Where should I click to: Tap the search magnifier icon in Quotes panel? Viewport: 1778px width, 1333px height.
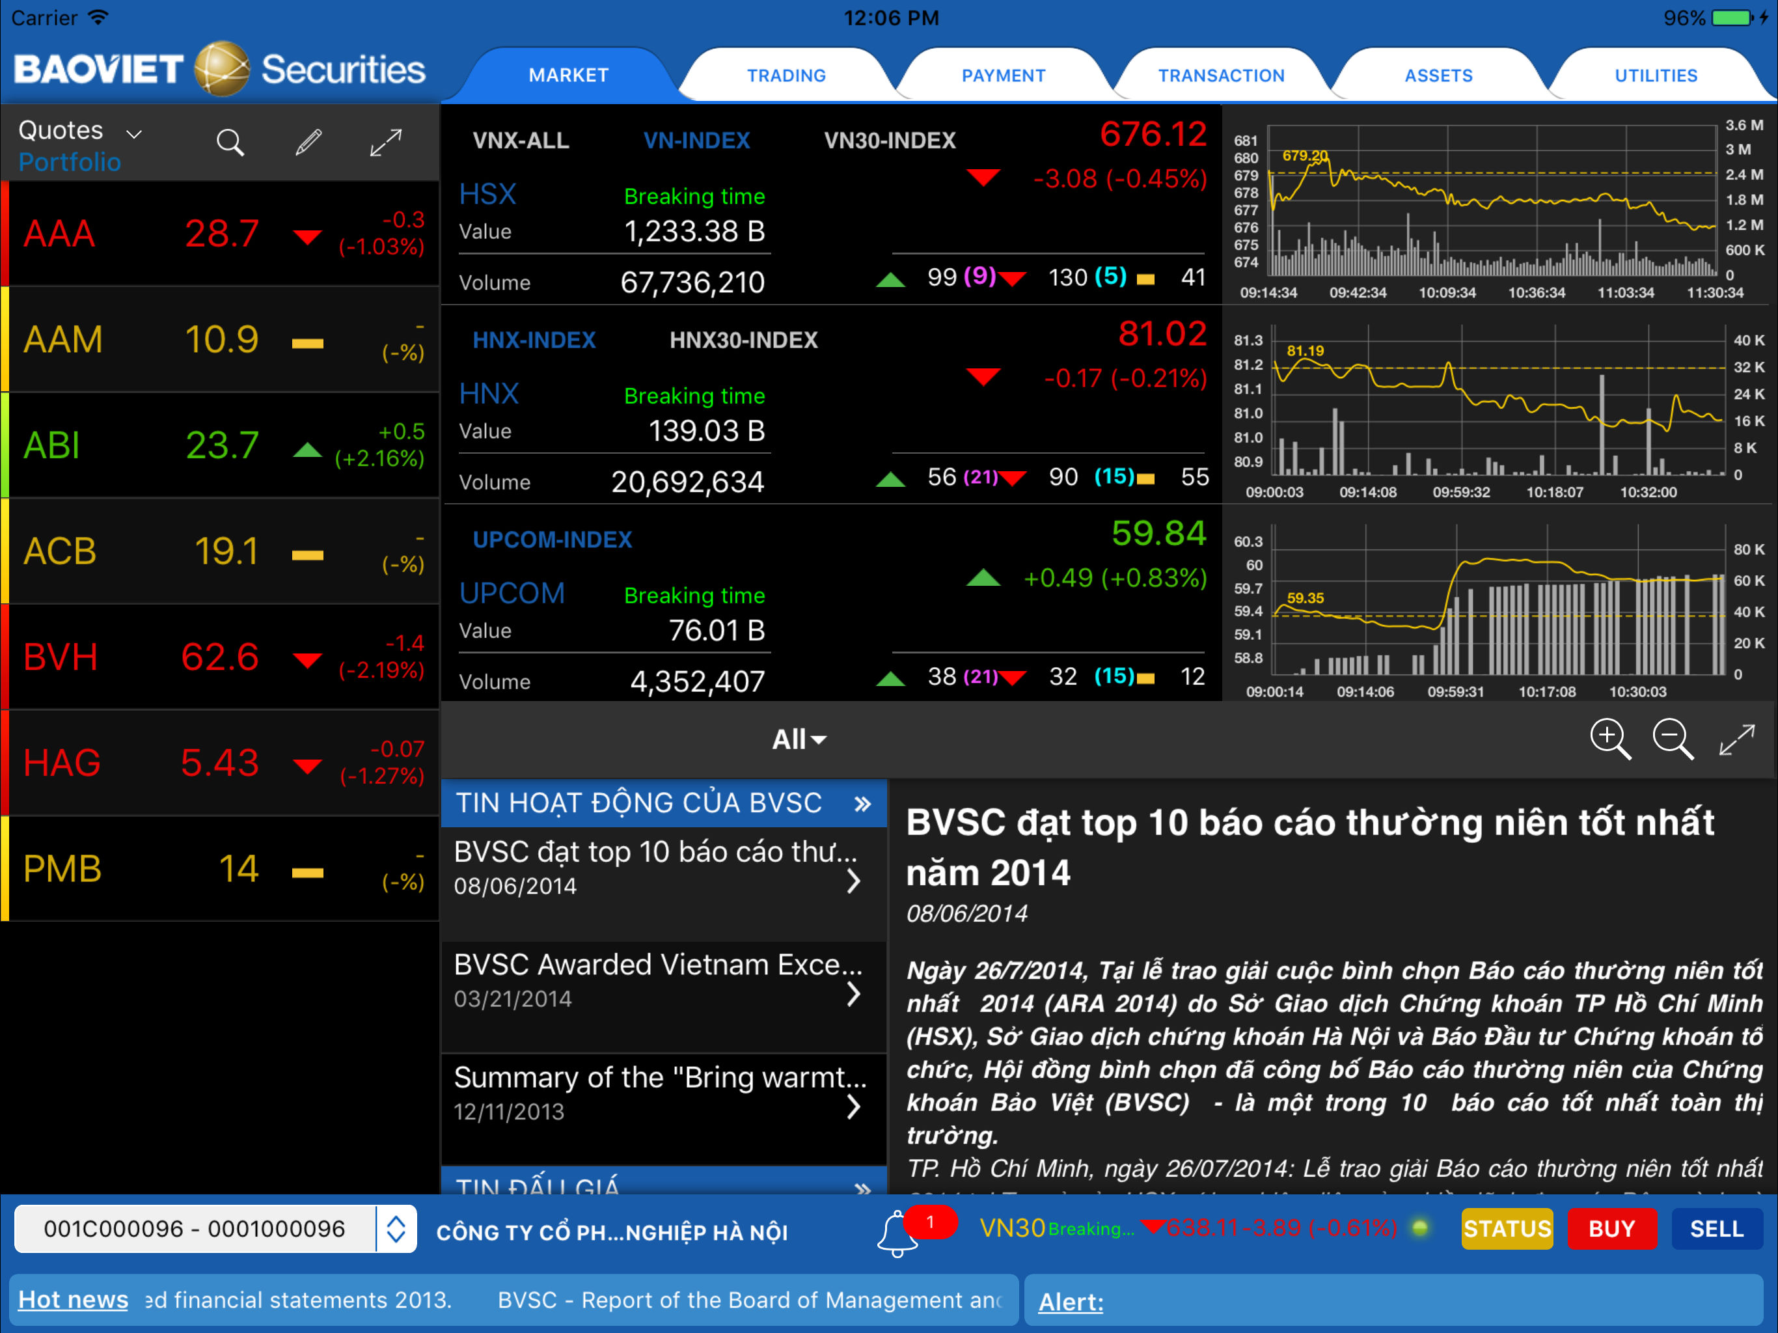click(x=230, y=143)
